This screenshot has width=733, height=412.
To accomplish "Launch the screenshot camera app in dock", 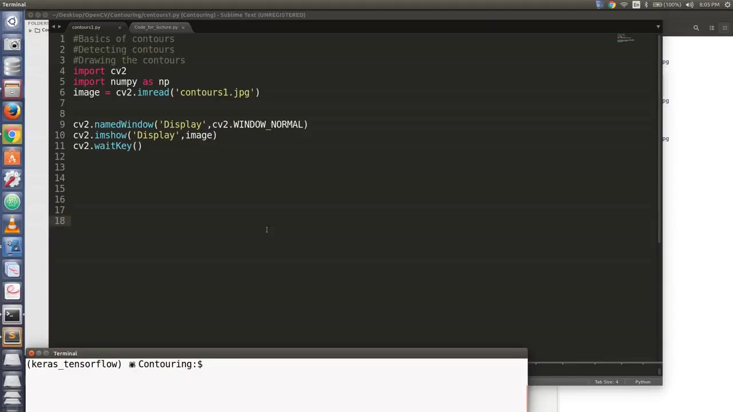I will [x=12, y=44].
